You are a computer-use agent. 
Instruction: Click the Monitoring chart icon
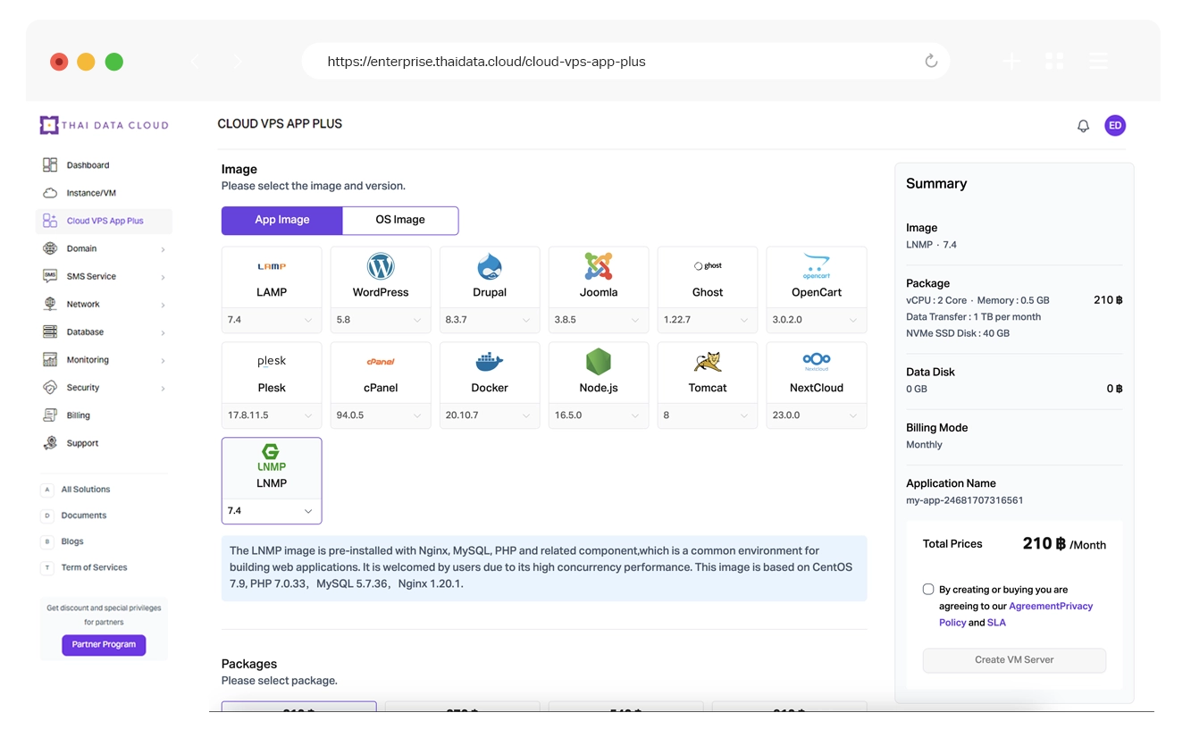point(50,359)
